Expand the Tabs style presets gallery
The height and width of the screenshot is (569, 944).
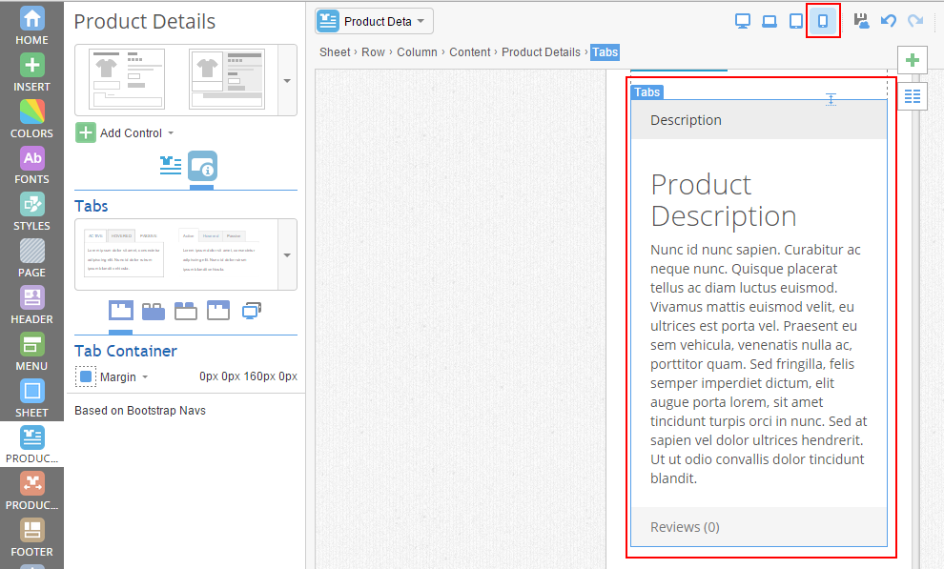point(287,255)
